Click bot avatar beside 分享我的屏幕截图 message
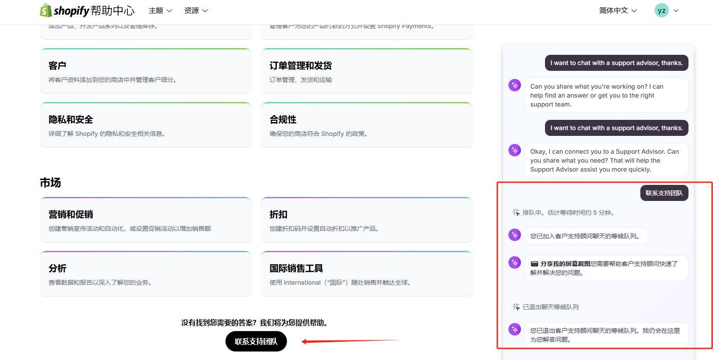 coord(515,262)
